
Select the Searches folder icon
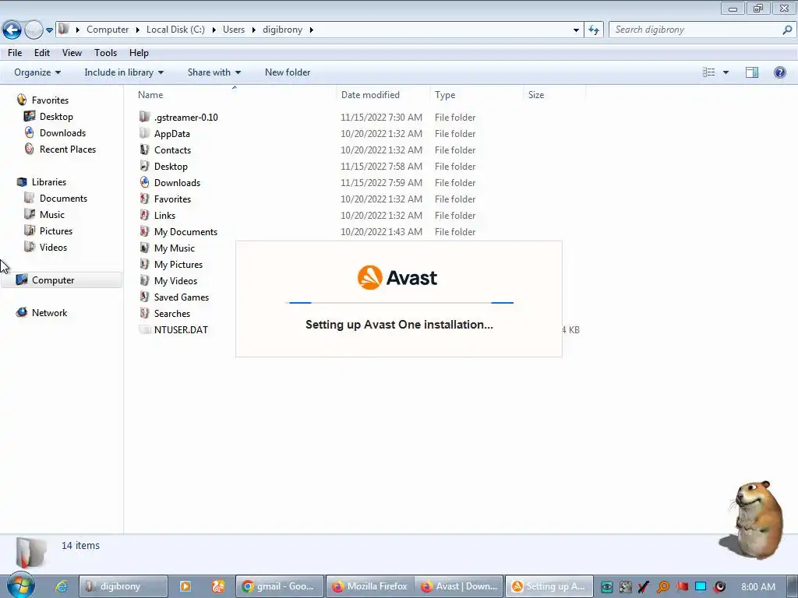point(144,313)
